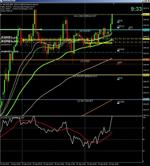Select the cyan WH4 level marker
The height and width of the screenshot is (166, 150).
(x=118, y=22)
